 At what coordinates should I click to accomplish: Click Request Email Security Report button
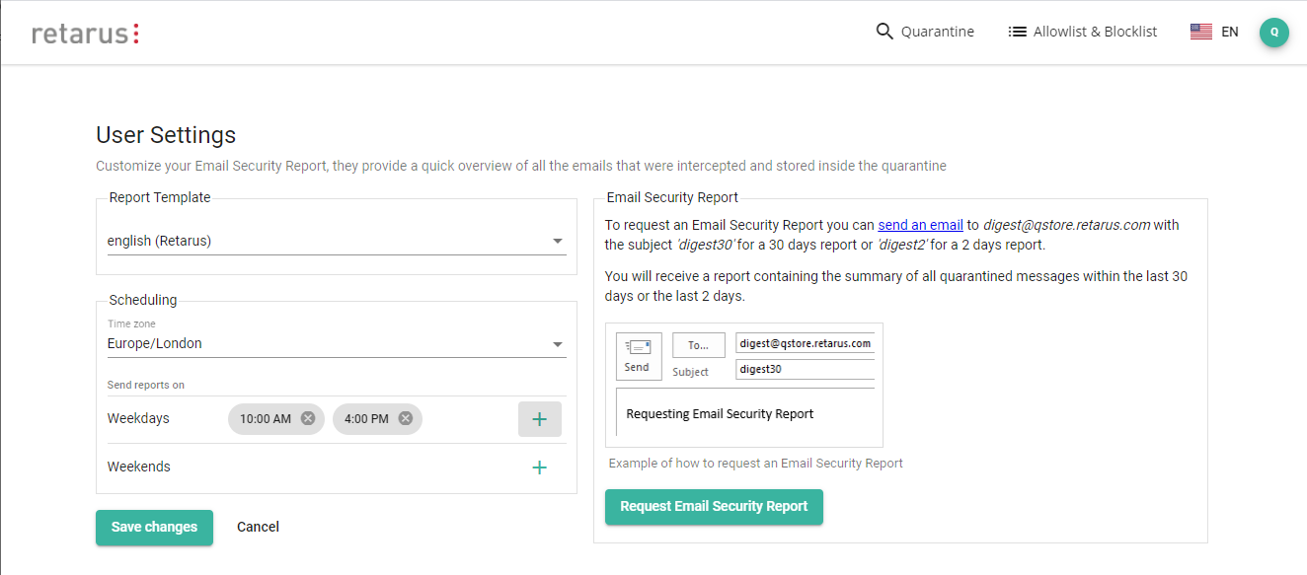tap(714, 506)
